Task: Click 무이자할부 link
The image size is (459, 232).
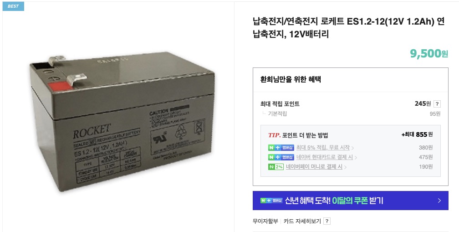Action: 265,221
